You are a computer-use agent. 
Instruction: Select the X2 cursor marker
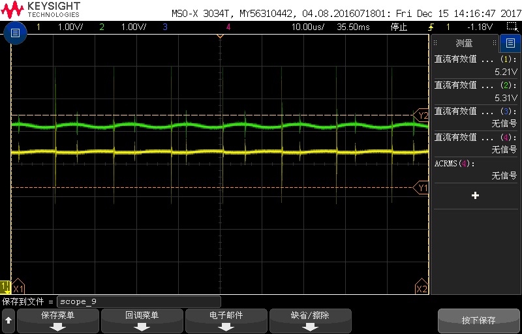tap(422, 287)
